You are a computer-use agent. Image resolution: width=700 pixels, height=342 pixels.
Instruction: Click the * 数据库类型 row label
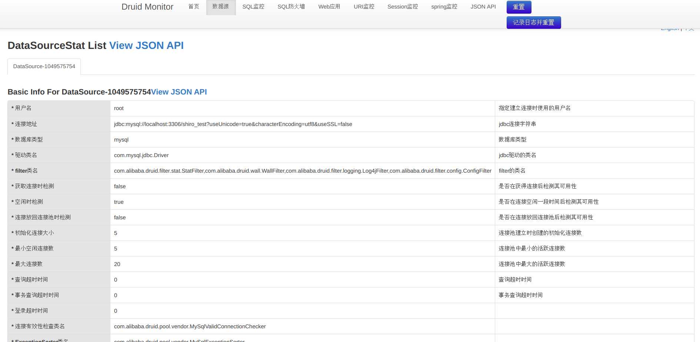[27, 140]
